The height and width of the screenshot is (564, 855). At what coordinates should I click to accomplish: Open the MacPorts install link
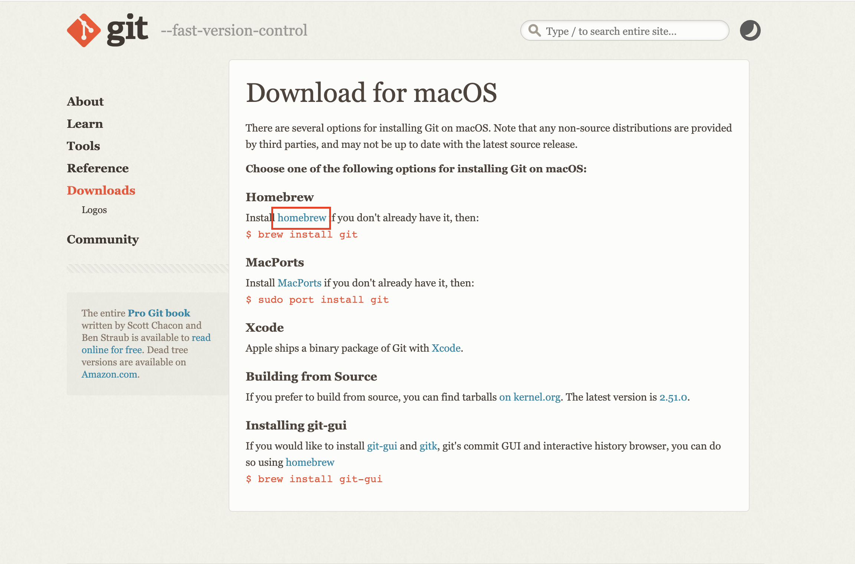point(299,283)
